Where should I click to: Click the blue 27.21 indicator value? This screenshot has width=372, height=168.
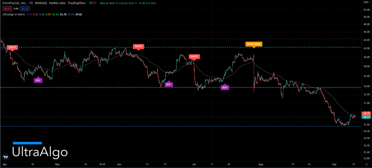tap(71, 14)
